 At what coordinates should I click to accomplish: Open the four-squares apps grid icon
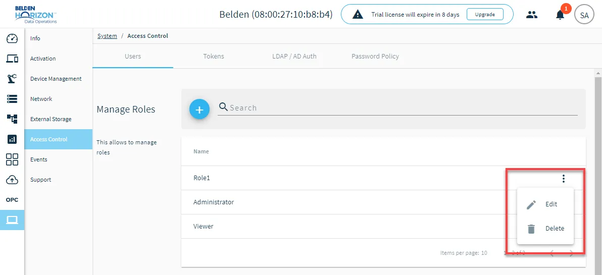(x=12, y=159)
